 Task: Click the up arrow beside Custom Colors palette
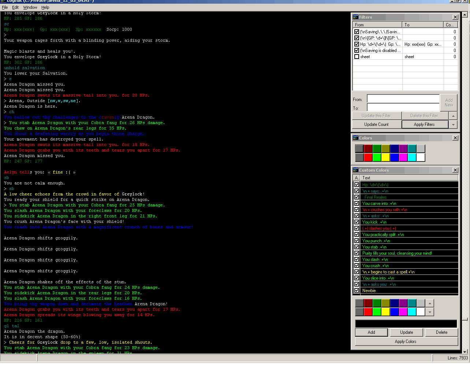(430, 303)
